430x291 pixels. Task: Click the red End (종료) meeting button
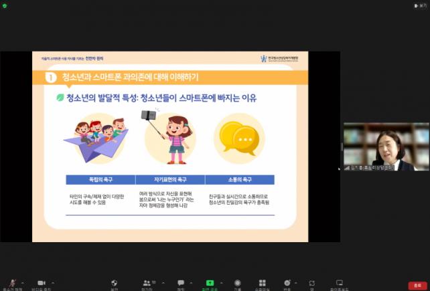pyautogui.click(x=418, y=285)
